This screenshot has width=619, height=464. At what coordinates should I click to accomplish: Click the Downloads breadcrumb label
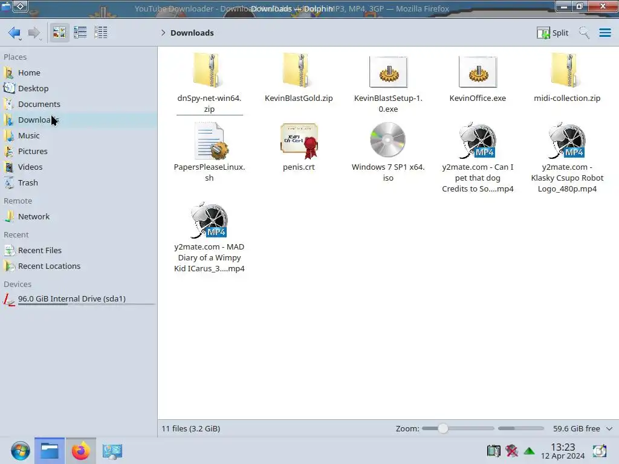(192, 33)
